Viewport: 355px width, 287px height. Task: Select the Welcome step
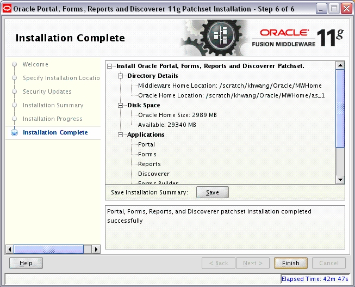(x=35, y=64)
